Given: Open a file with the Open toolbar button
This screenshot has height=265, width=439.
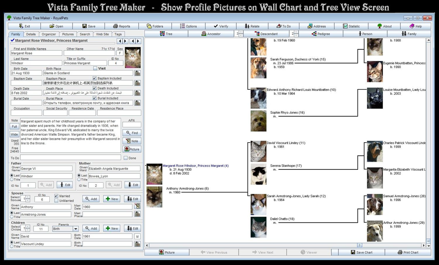Looking at the screenshot, I should pyautogui.click(x=57, y=26).
